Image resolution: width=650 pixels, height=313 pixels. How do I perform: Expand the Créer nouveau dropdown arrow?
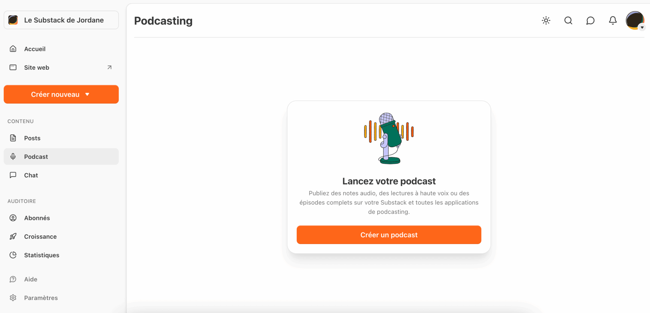[x=87, y=94]
